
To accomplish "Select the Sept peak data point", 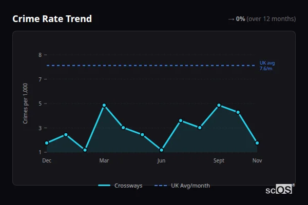I will click(x=219, y=106).
